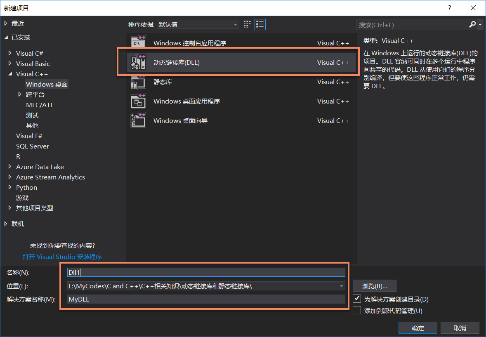Collapse the Visual C++ node
Image resolution: width=486 pixels, height=337 pixels.
[x=10, y=74]
